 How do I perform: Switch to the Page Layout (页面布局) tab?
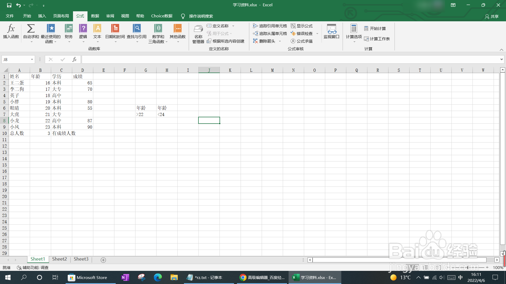click(61, 16)
